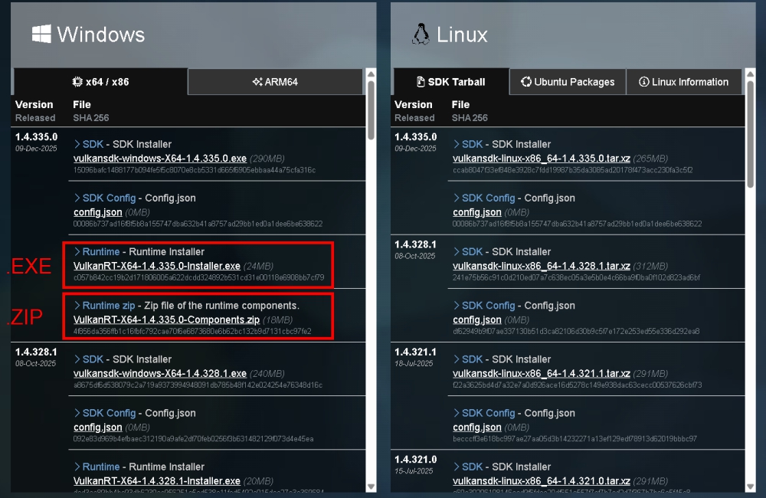Select the SDK Tarball tab
The height and width of the screenshot is (498, 766).
450,82
